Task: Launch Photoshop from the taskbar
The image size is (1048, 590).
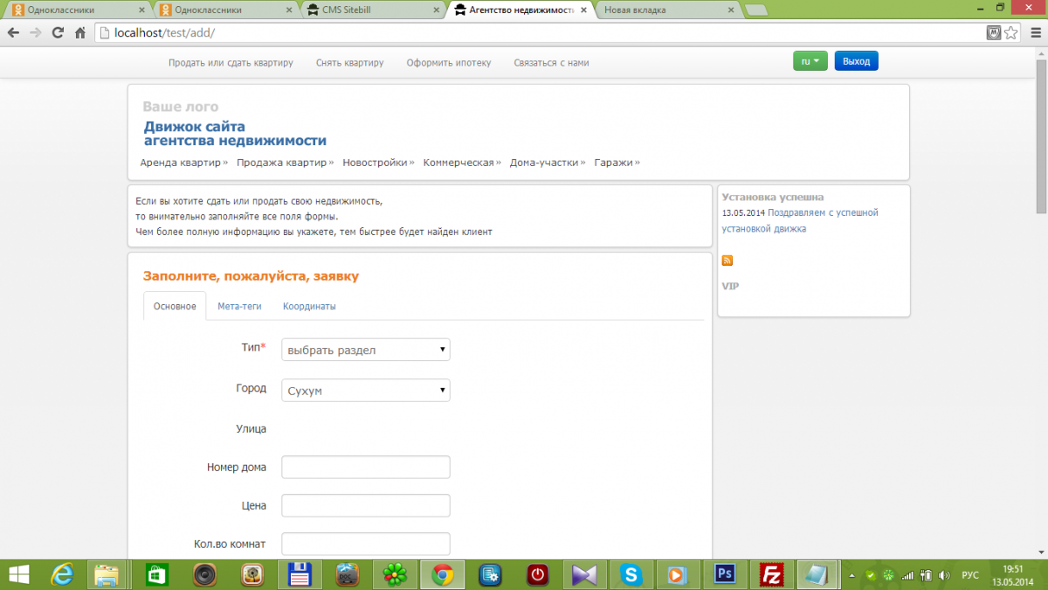Action: [x=724, y=574]
